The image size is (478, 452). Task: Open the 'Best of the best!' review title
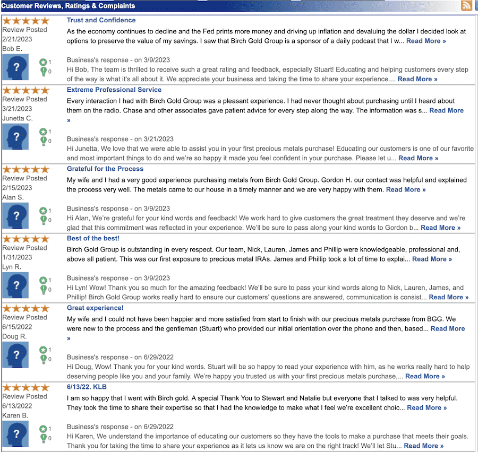pos(93,238)
